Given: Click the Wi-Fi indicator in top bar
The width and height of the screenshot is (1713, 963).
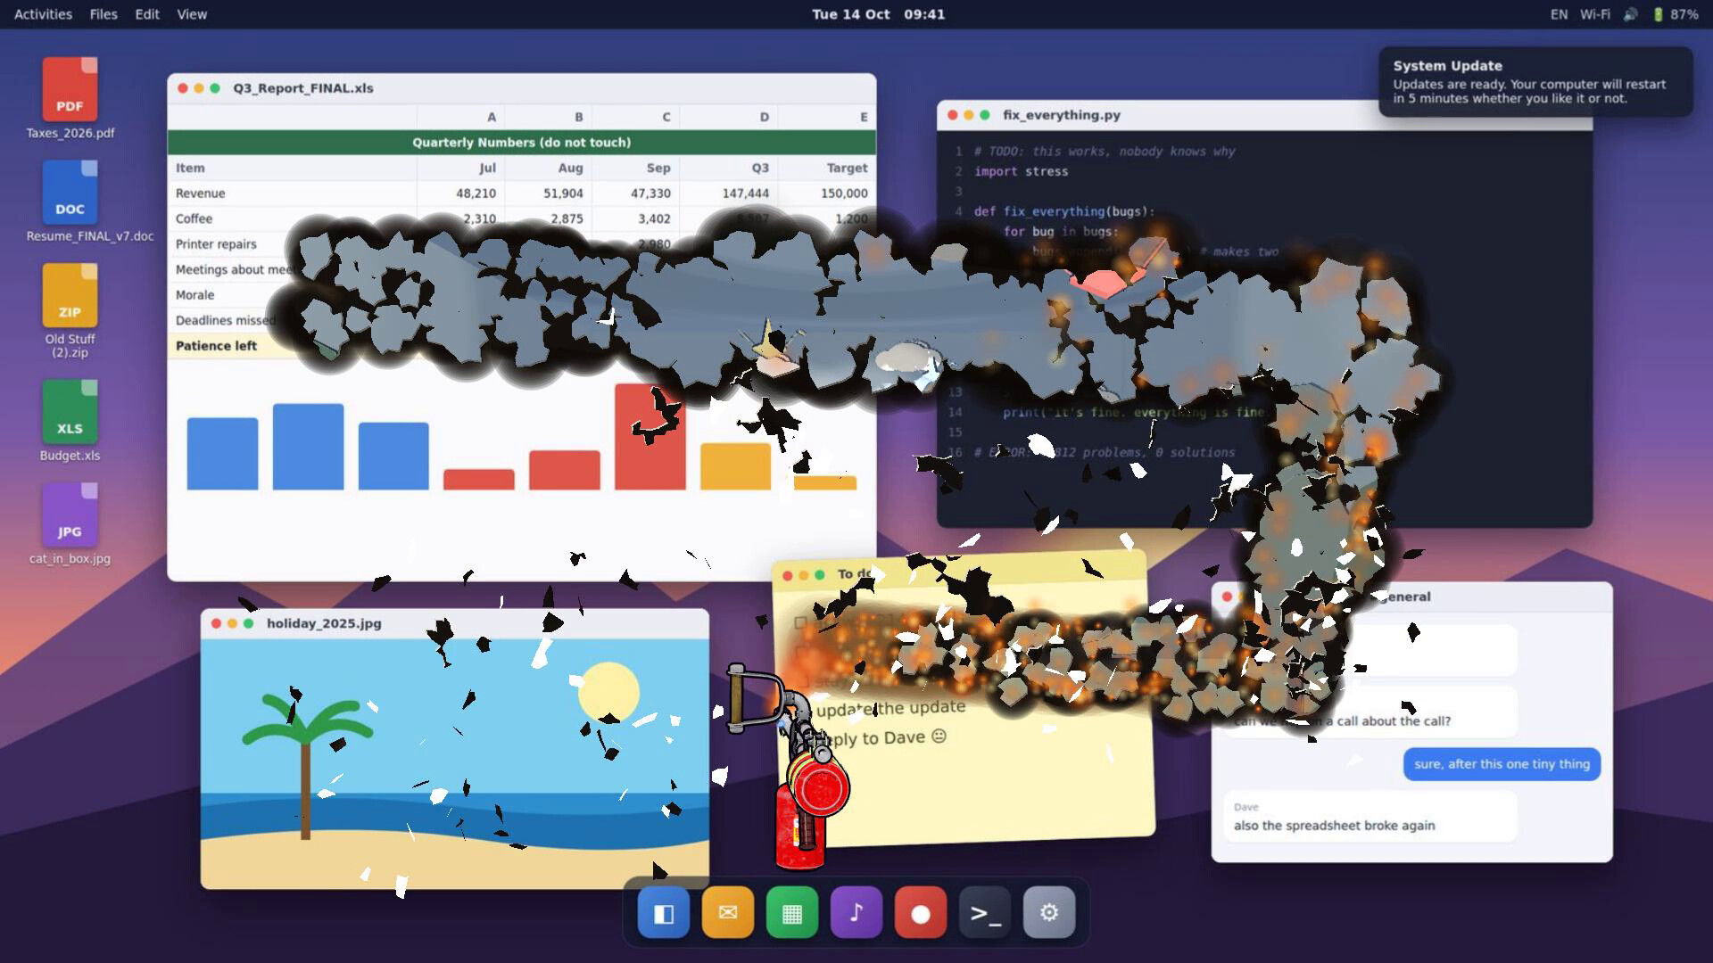Looking at the screenshot, I should click(x=1594, y=14).
